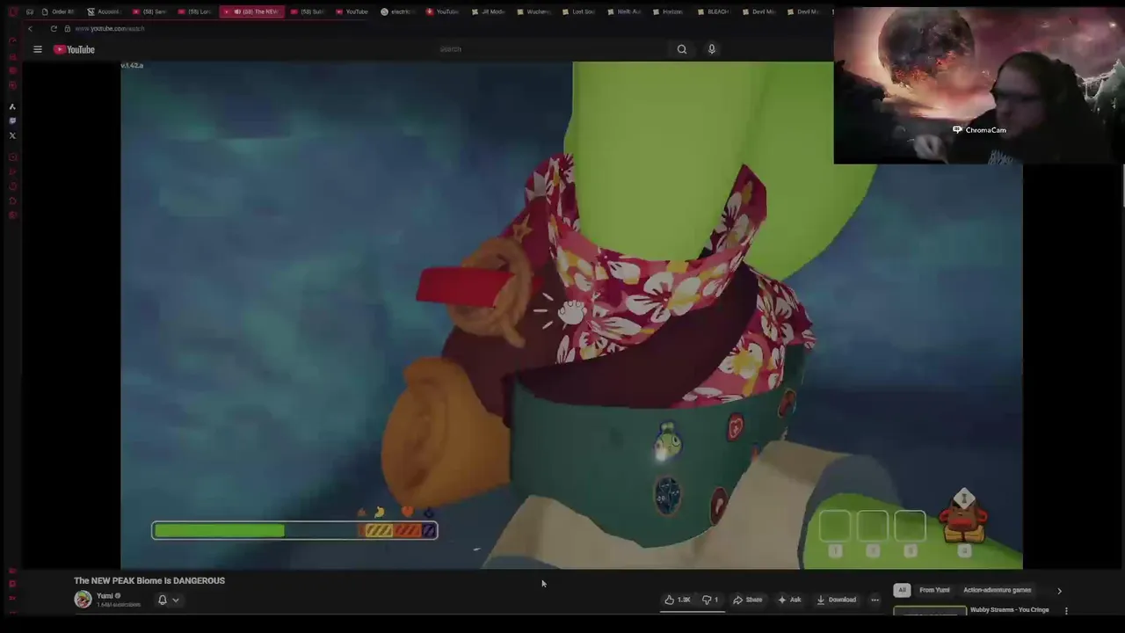
Task: Open the Aria sidebar icon above Twitch
Action: tap(12, 106)
